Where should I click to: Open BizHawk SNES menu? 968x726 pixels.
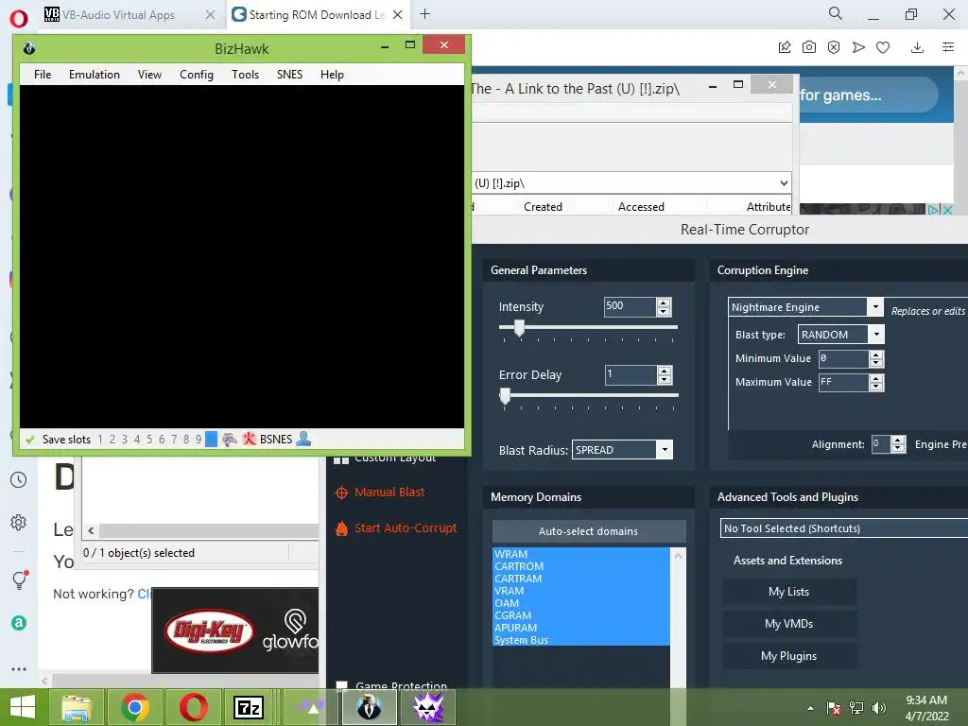tap(289, 74)
